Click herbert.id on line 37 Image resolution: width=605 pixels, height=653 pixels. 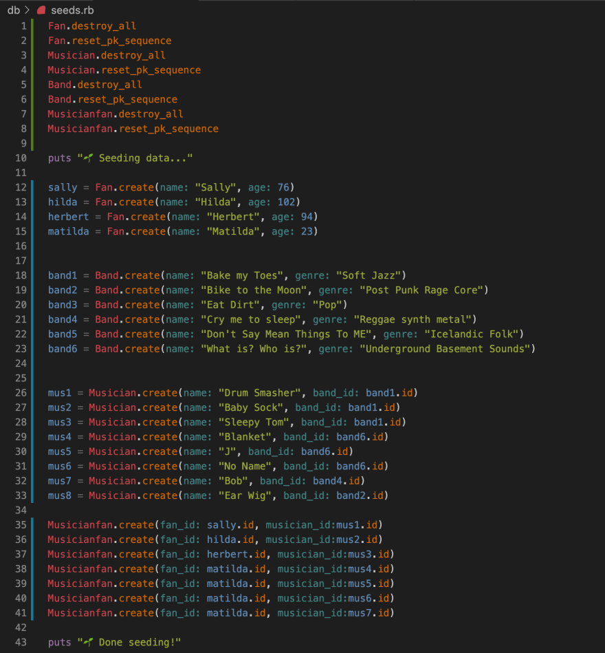pos(236,555)
